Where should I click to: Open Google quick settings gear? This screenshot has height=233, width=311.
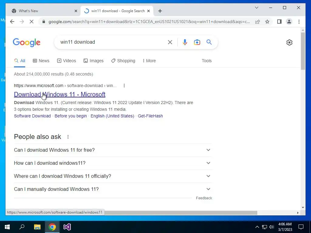coord(289,42)
